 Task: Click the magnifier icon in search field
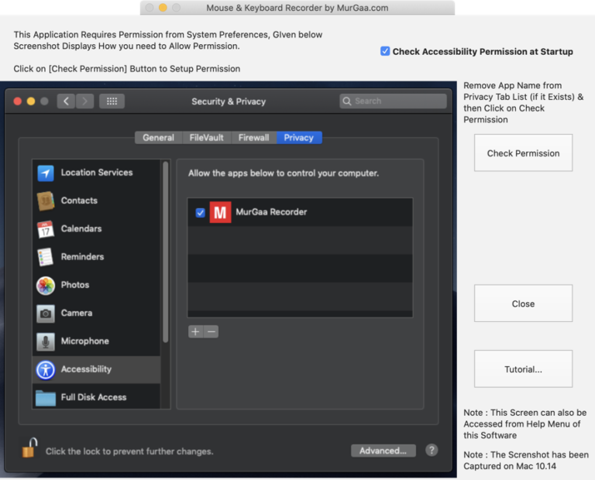pyautogui.click(x=347, y=101)
